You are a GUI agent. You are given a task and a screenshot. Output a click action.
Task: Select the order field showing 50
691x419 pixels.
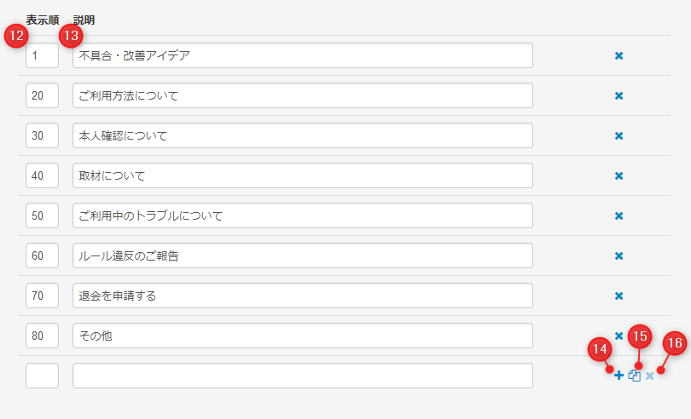(42, 216)
